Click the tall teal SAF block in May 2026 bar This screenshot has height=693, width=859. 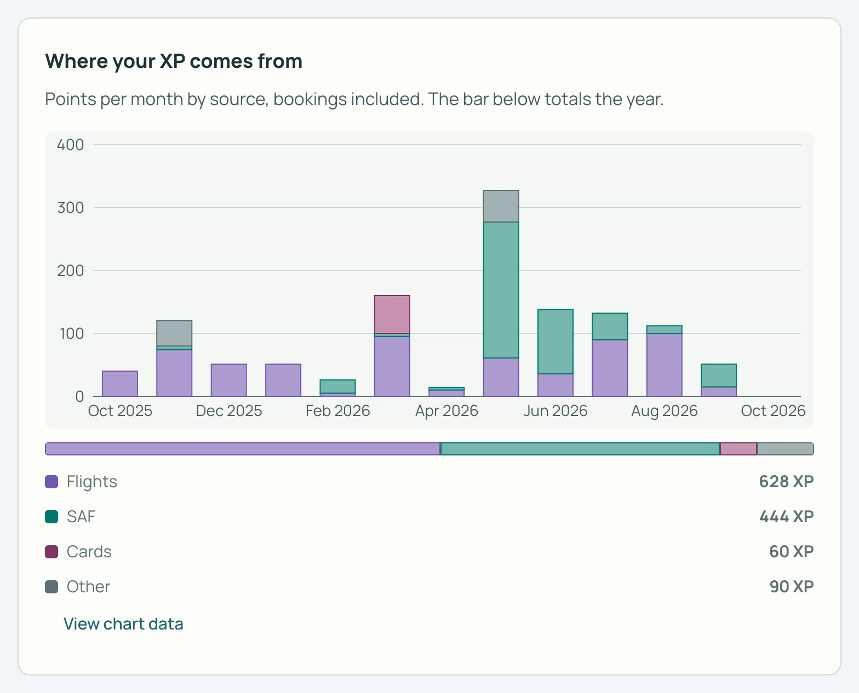501,290
